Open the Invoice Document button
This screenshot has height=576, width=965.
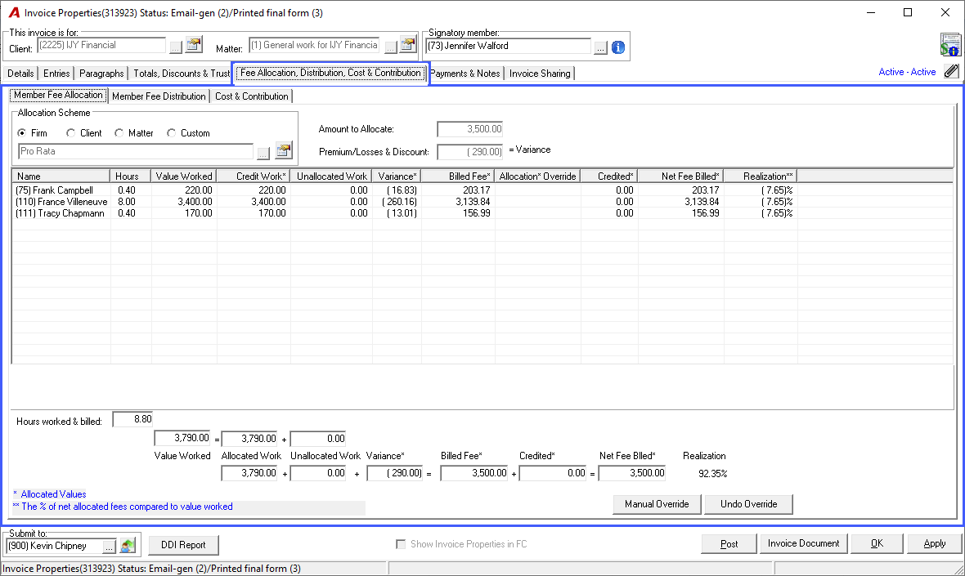(803, 544)
